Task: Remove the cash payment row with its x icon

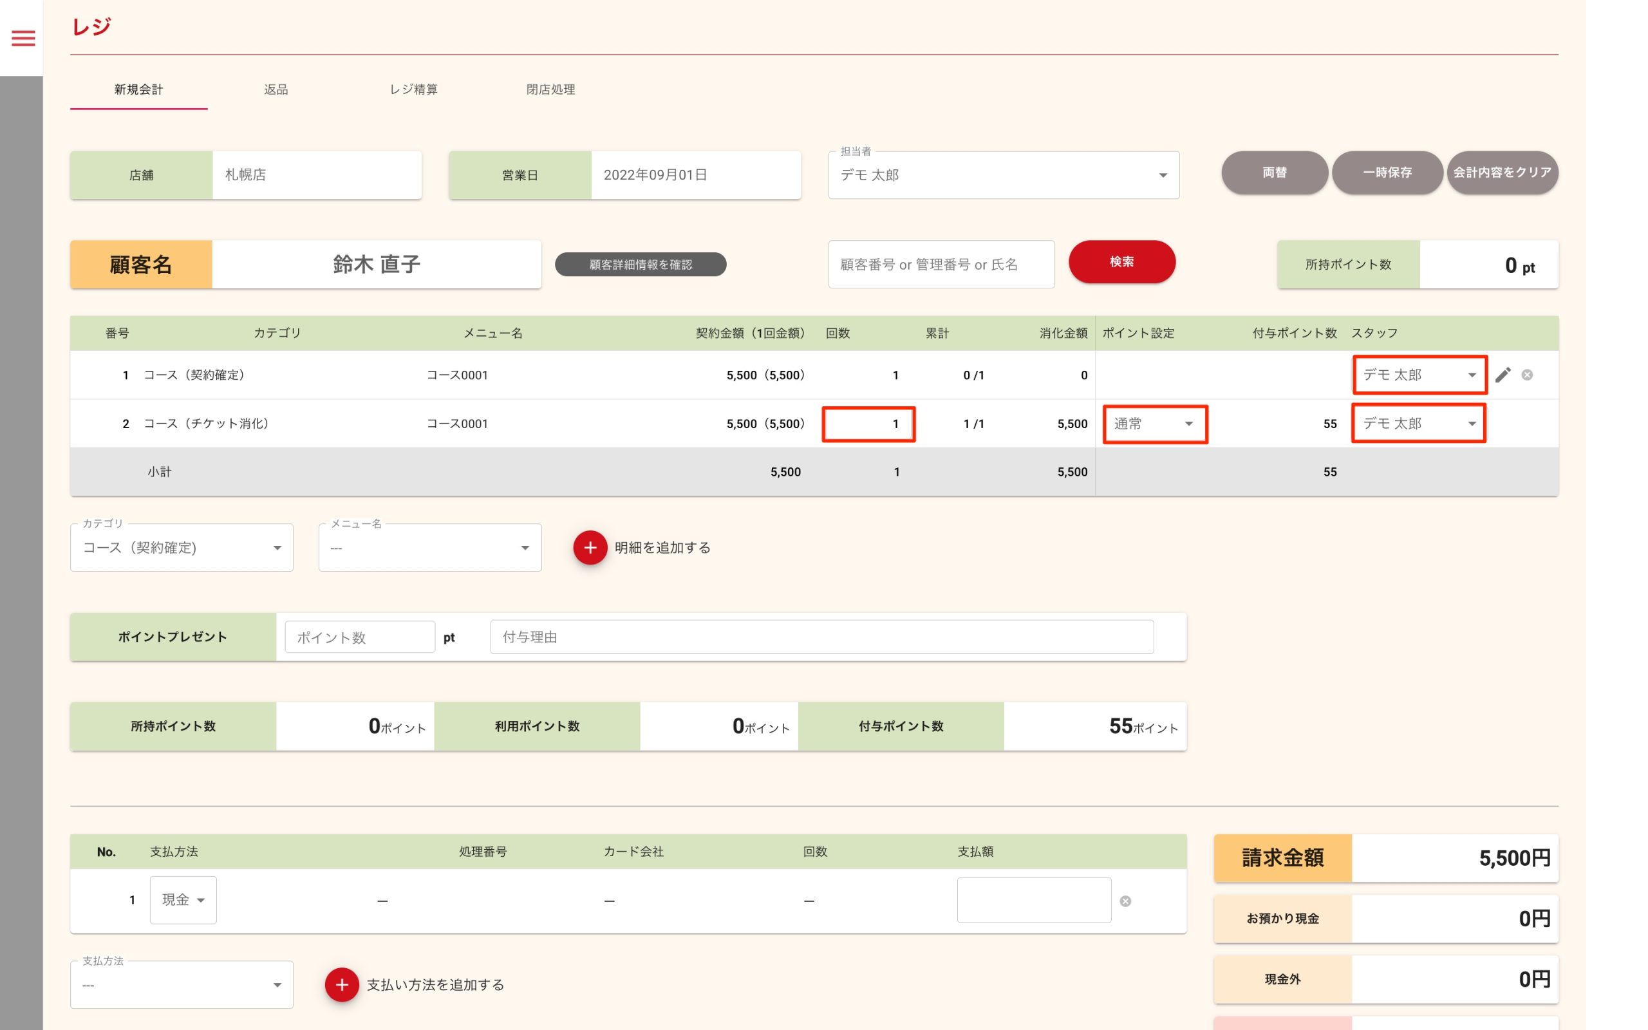Action: coord(1126,901)
